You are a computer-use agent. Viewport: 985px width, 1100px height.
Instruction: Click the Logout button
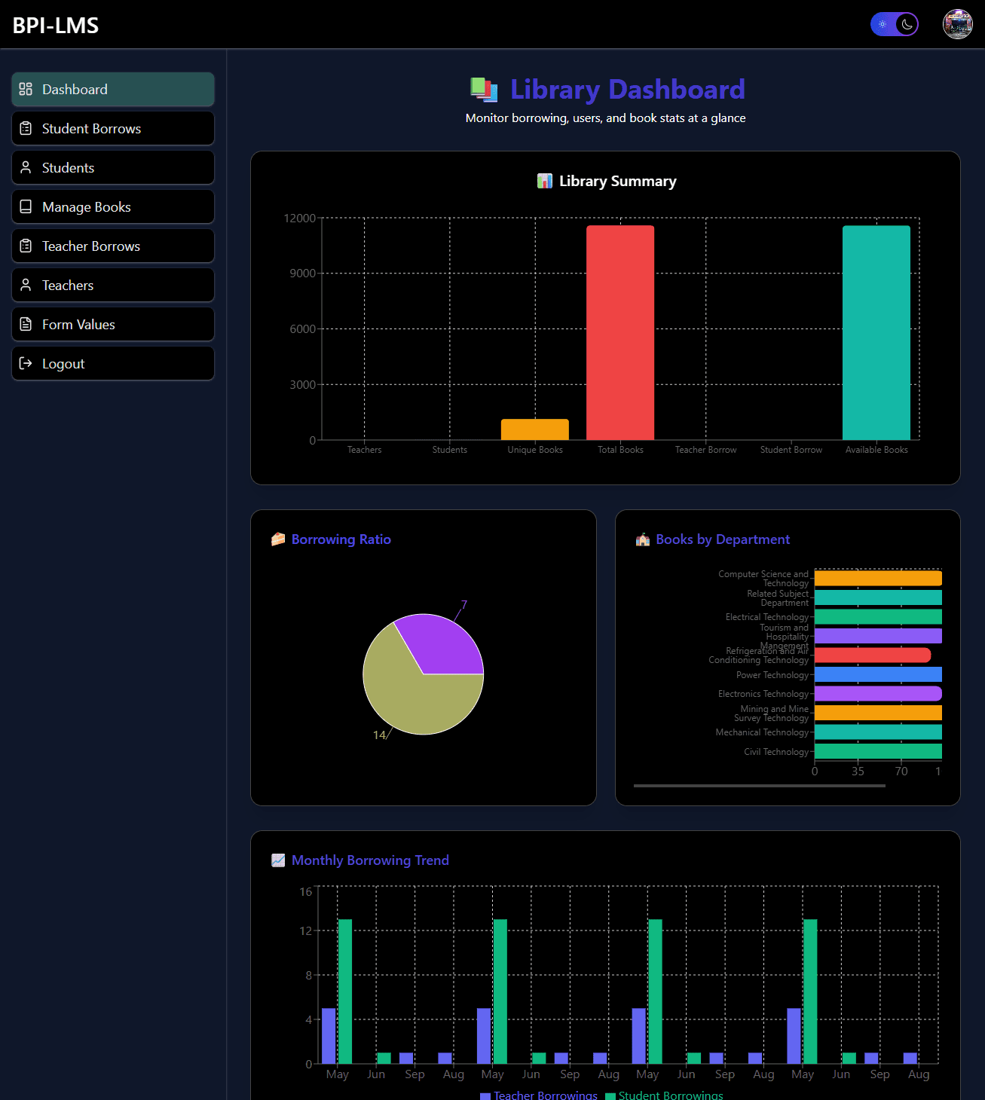tap(112, 363)
